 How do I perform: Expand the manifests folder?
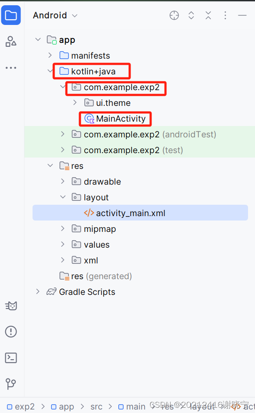coord(50,55)
